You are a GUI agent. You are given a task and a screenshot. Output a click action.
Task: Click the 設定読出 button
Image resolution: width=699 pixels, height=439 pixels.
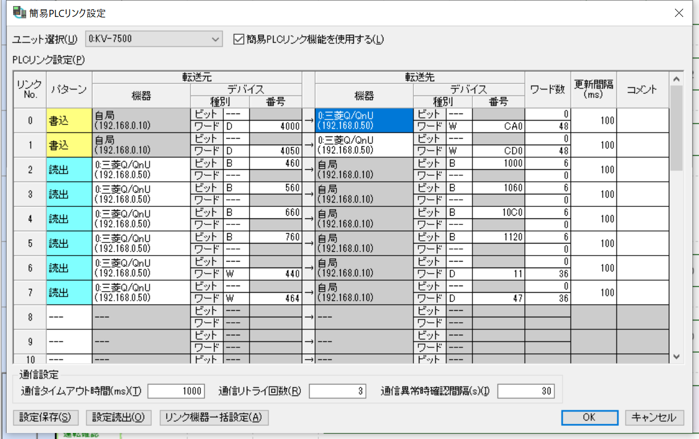pos(119,417)
